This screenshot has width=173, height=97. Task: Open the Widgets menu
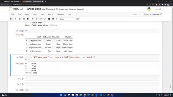coord(61,14)
